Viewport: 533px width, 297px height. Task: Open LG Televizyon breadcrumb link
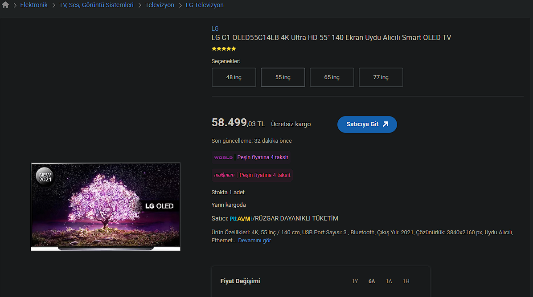coord(205,5)
